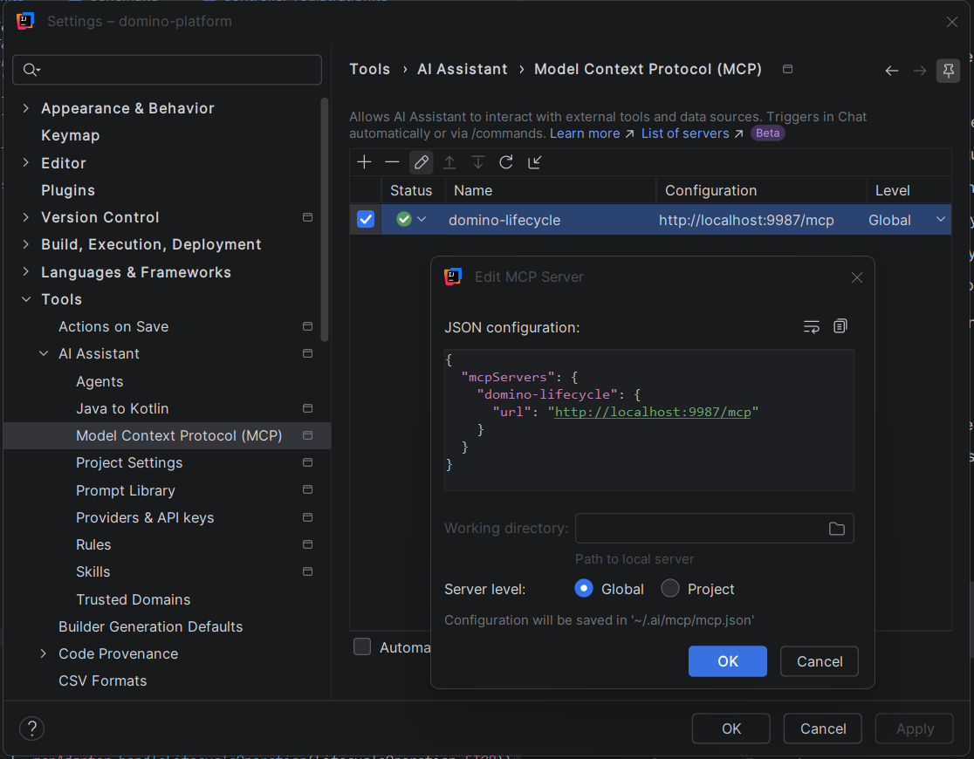Click the Move Up arrow icon
Screen dimensions: 974x759
click(449, 162)
